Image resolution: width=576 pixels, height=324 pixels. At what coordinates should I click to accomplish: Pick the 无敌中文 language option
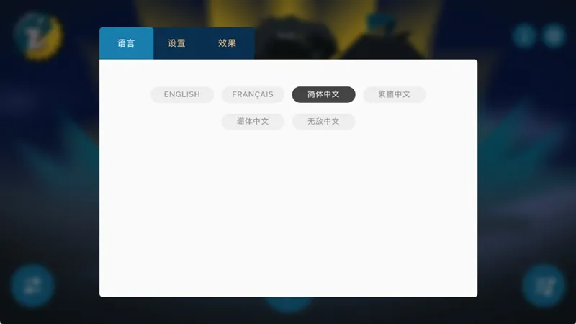tap(323, 121)
